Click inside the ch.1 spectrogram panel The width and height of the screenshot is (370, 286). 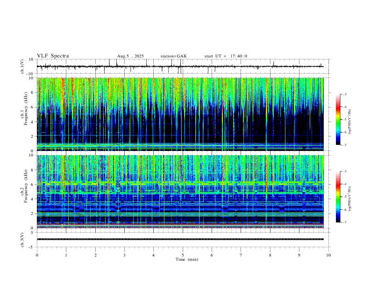click(x=180, y=114)
